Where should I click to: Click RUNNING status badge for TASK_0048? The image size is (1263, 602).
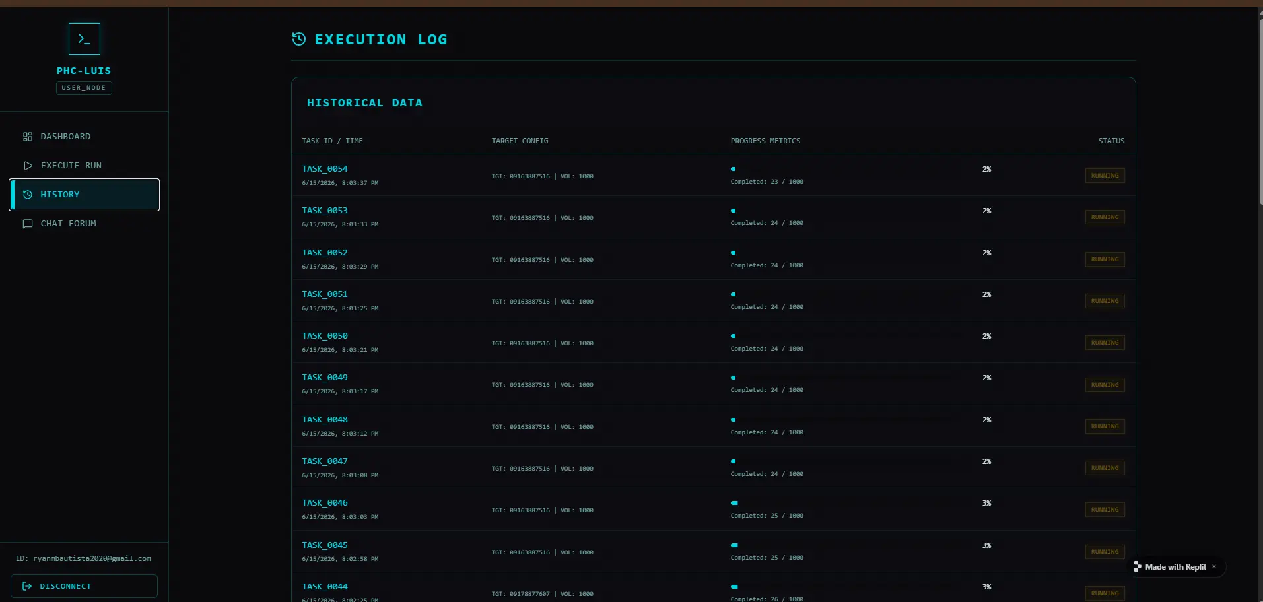click(x=1105, y=426)
